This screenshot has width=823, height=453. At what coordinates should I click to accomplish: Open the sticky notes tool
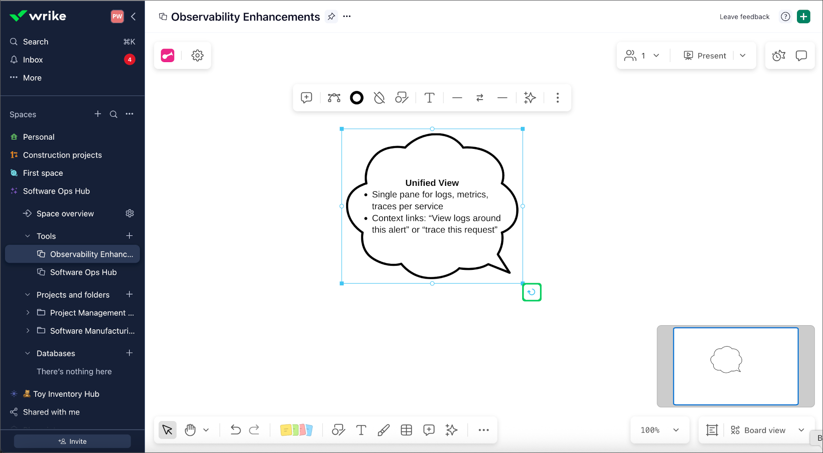297,430
